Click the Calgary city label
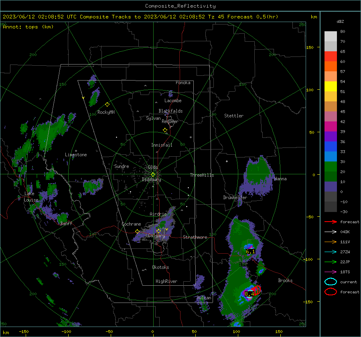Viewport: 361px width, 337px height. (x=156, y=236)
